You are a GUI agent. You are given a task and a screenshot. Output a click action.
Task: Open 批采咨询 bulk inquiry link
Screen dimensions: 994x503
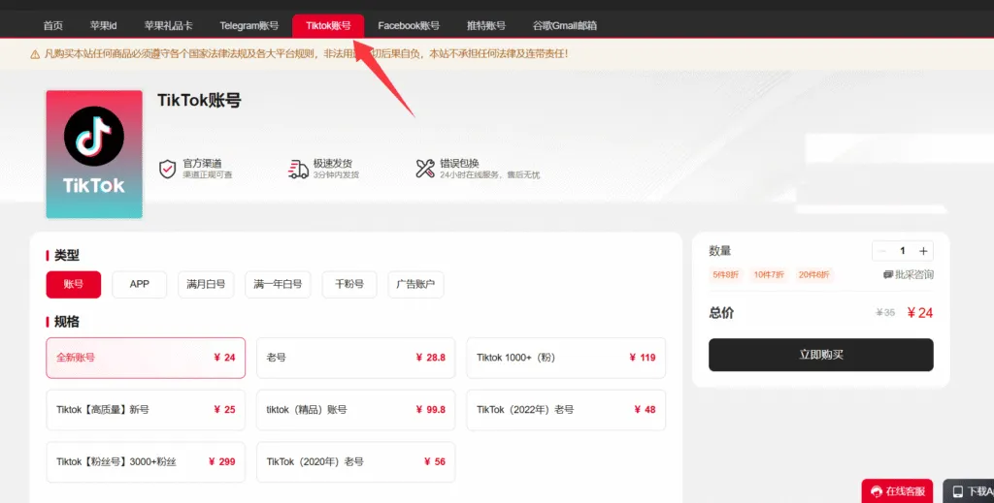tap(909, 274)
